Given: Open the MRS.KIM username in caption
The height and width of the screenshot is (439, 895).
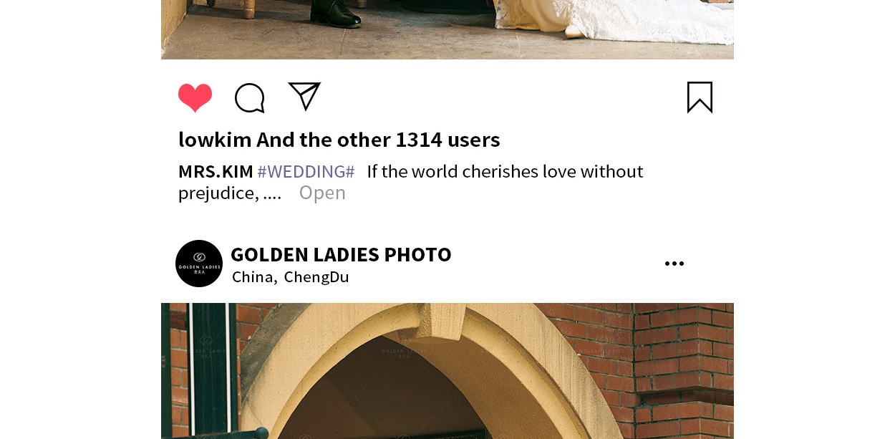Looking at the screenshot, I should click(x=216, y=172).
